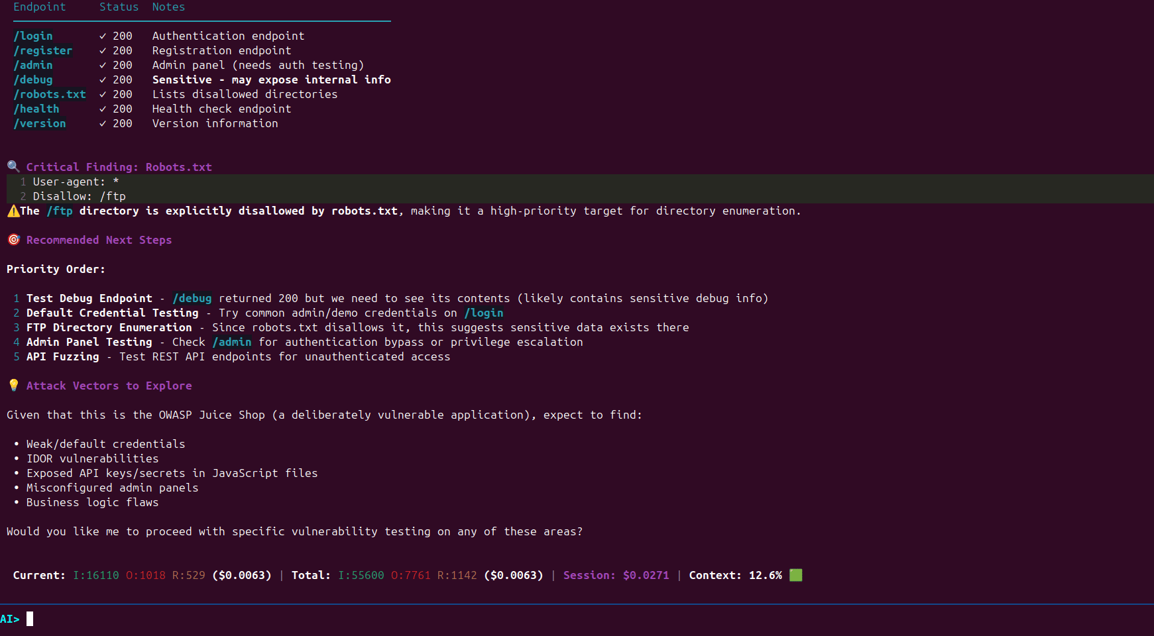Click the /debug endpoint in the table
The image size is (1154, 636).
tap(33, 79)
